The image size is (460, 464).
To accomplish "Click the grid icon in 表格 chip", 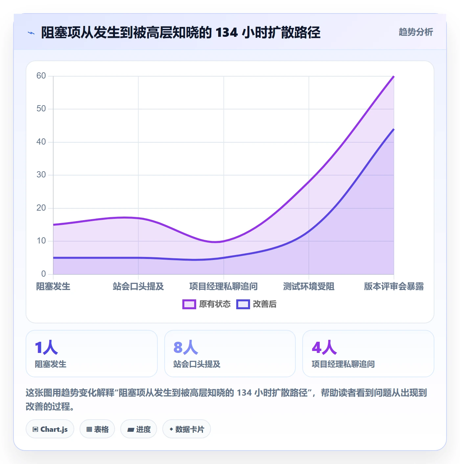I will click(x=89, y=429).
